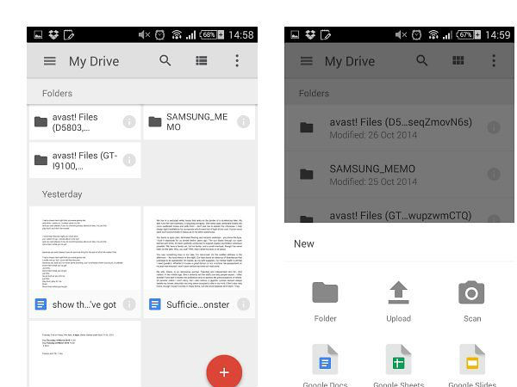Open the three-dot overflow menu in right screen

point(494,61)
